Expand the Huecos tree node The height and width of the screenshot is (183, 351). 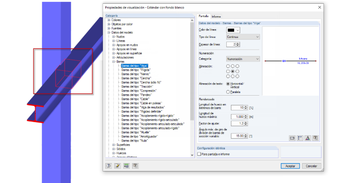(114, 153)
